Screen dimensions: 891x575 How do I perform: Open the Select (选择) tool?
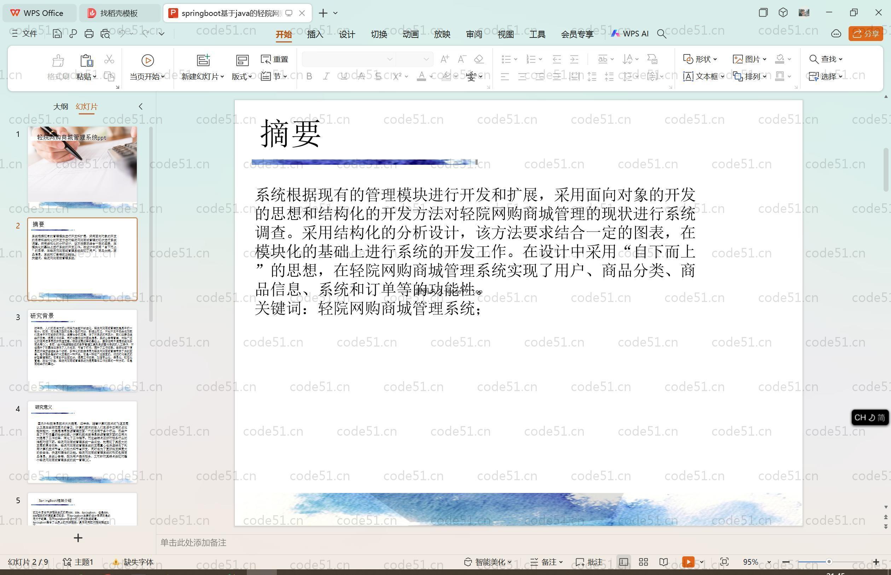[825, 76]
